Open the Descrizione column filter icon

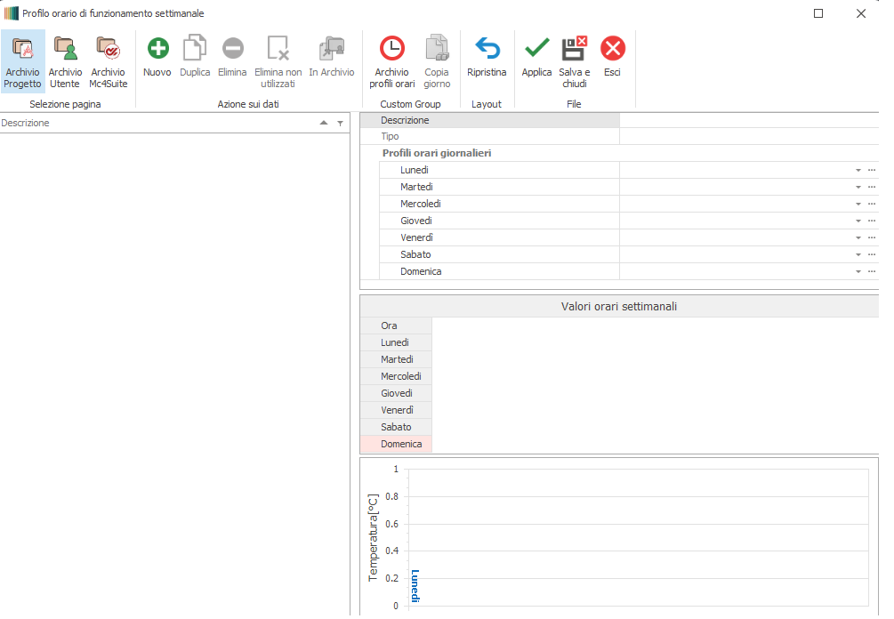[340, 124]
